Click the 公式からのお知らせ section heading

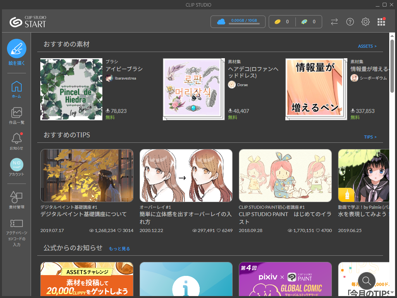point(73,248)
